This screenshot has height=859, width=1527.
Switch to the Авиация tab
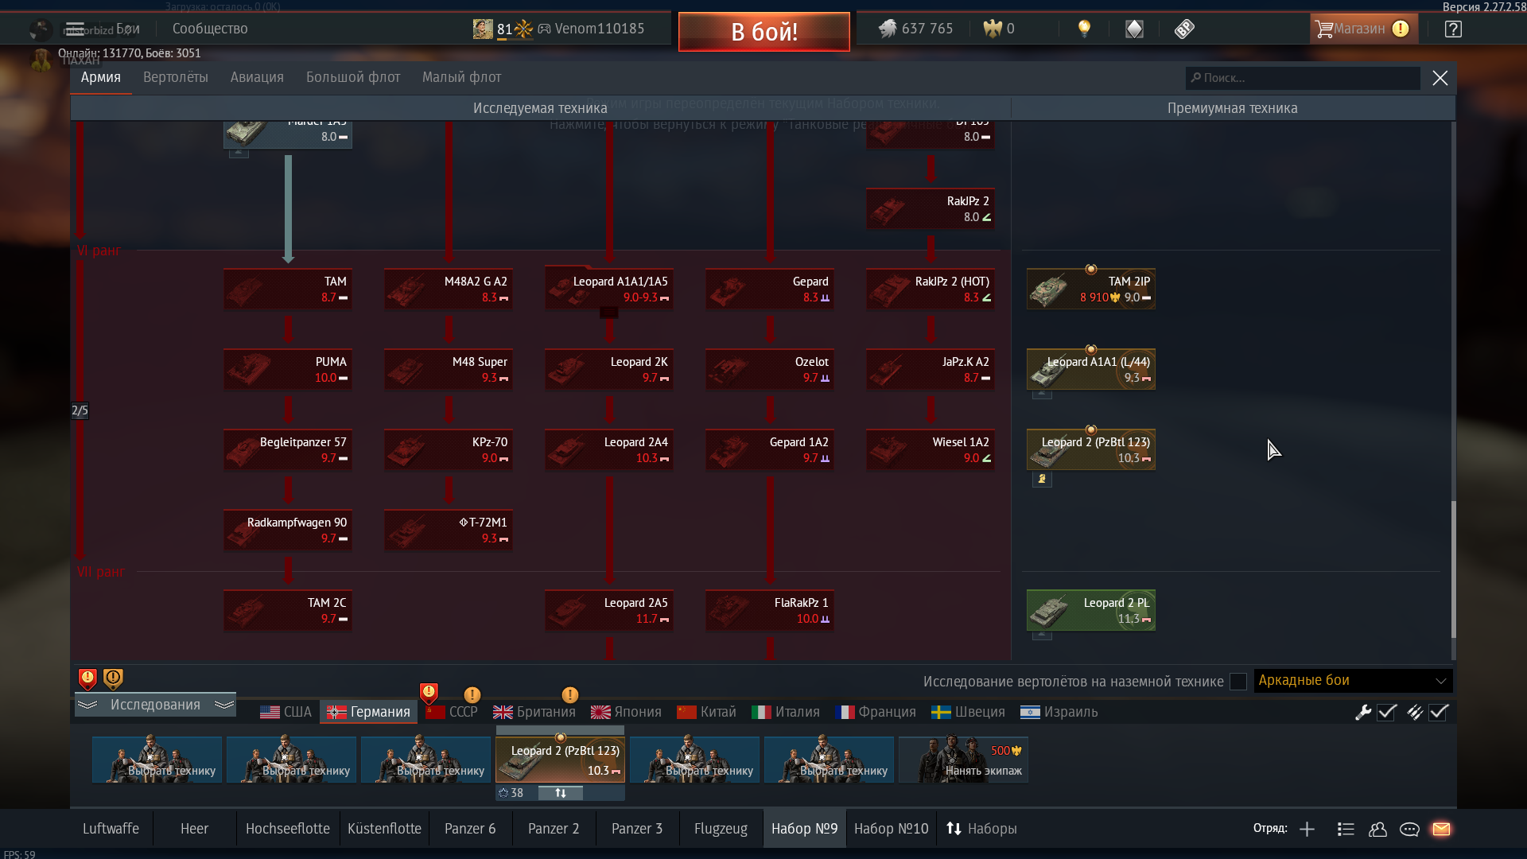257,77
